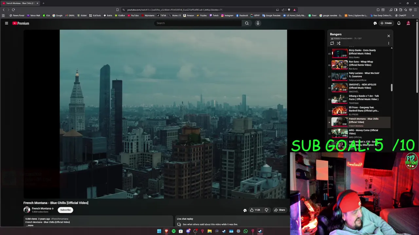Play Bizzy Banks - Extra Sturdy from playlist
The width and height of the screenshot is (419, 235).
pyautogui.click(x=359, y=54)
